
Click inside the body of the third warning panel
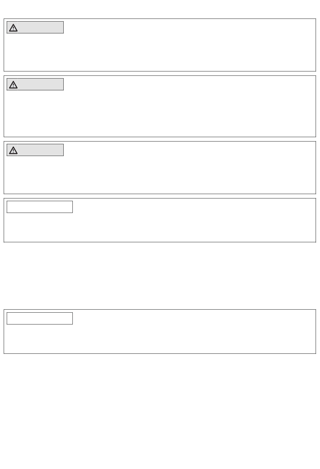pyautogui.click(x=160, y=174)
